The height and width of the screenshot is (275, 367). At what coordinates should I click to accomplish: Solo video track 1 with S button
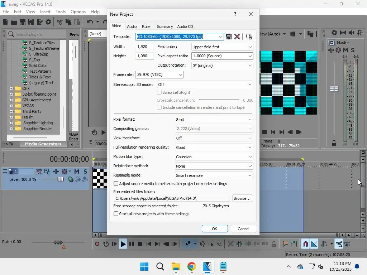point(85,172)
